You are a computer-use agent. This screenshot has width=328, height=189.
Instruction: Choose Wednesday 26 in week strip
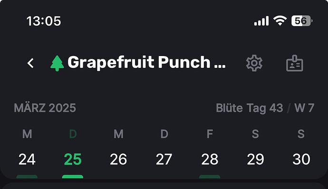(118, 159)
